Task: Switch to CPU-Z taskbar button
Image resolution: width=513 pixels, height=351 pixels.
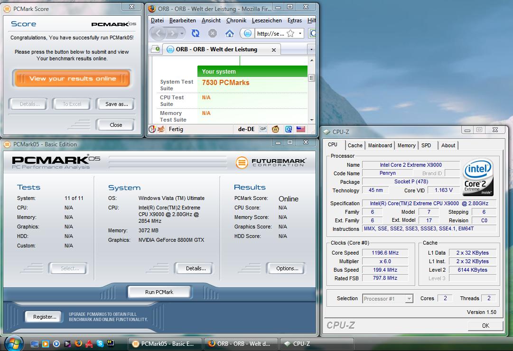Action: pyautogui.click(x=317, y=344)
